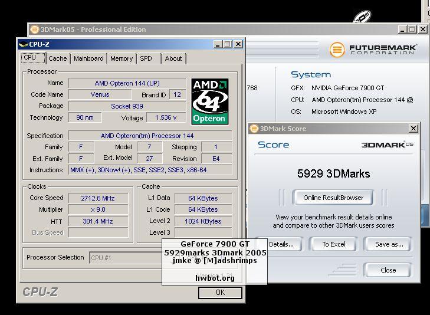430x315 pixels.
Task: Close the 3DMark05 Professional Edition window
Action: pyautogui.click(x=422, y=29)
